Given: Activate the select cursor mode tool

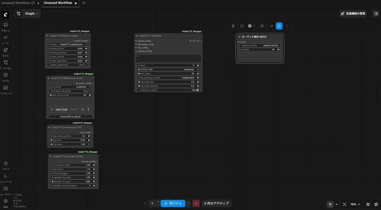Looking at the screenshot, I should click(x=331, y=204).
